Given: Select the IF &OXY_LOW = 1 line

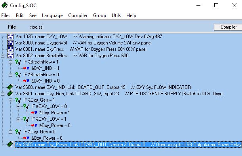Looking at the screenshot, I should [49, 119].
